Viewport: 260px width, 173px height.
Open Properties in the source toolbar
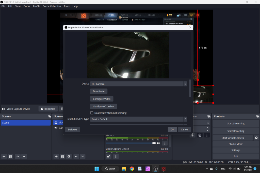click(48, 109)
